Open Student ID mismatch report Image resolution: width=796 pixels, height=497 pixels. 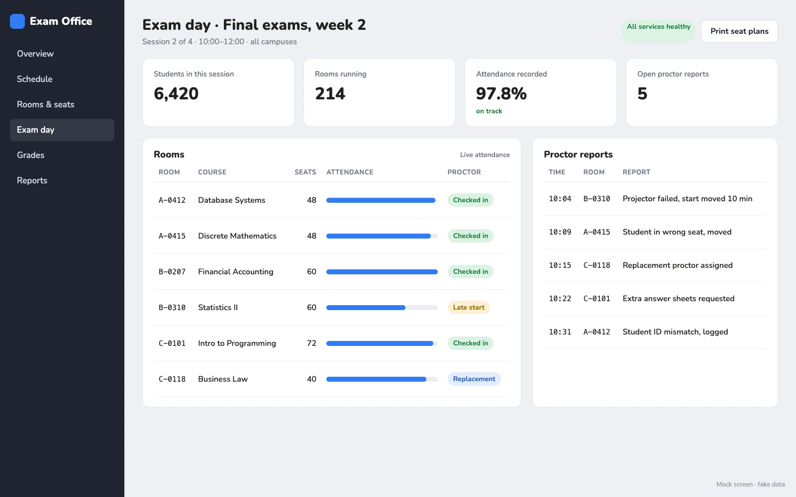point(655,332)
